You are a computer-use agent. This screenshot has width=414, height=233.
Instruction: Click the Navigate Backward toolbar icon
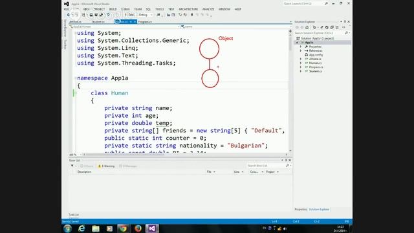[69, 15]
